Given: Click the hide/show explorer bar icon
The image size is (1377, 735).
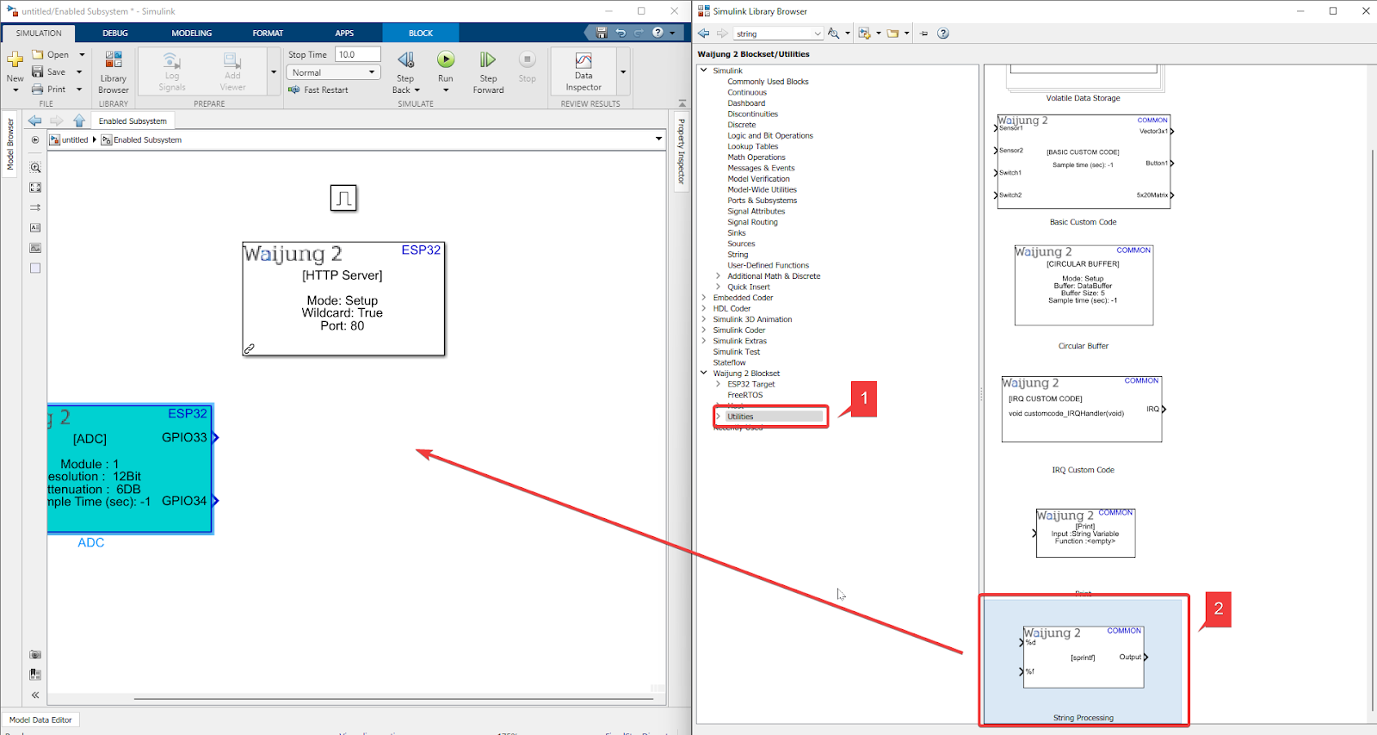Looking at the screenshot, I should click(x=35, y=139).
